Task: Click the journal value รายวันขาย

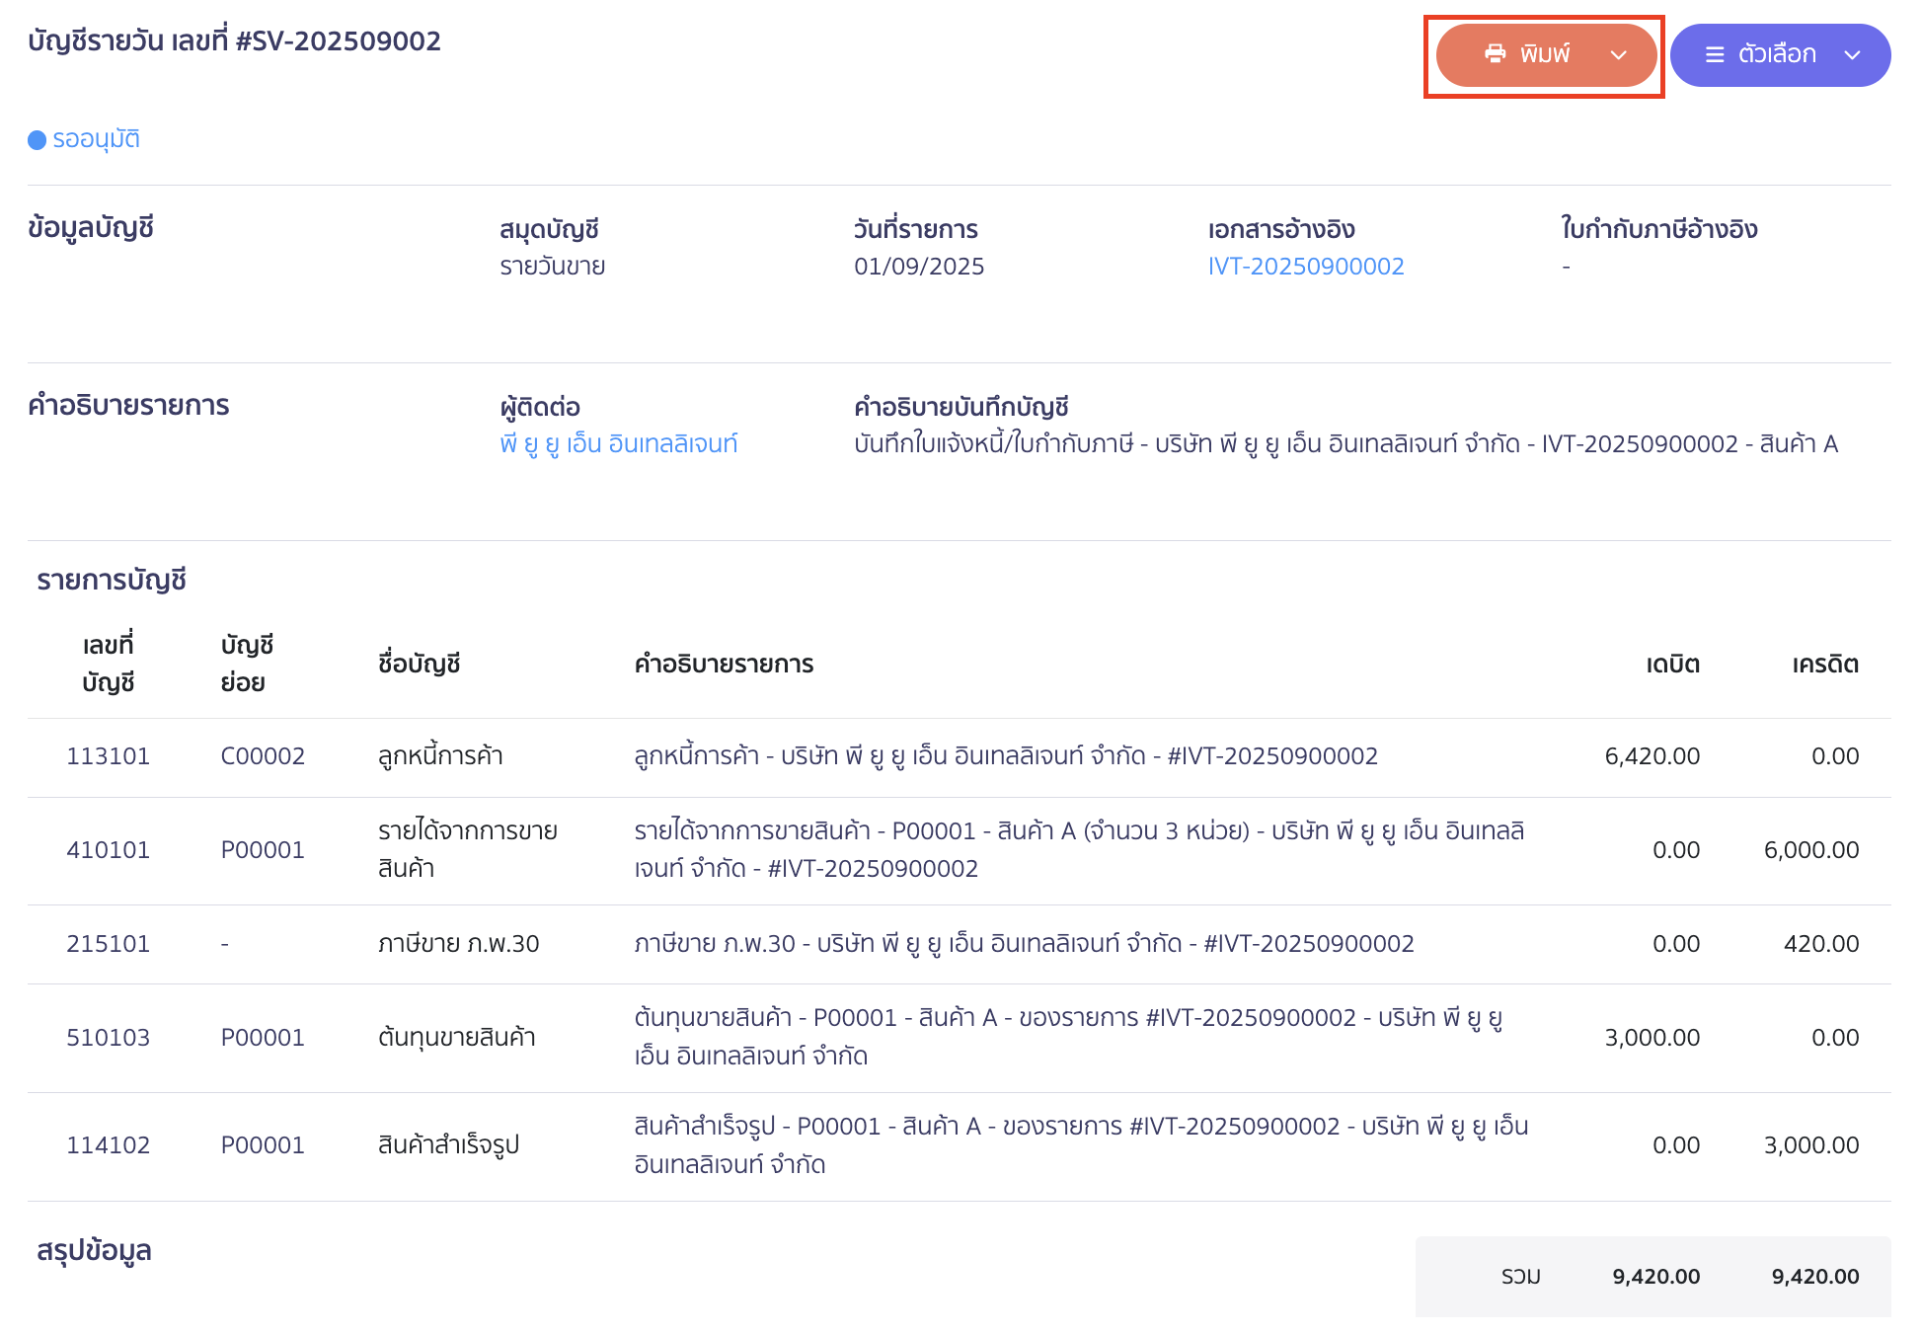Action: click(x=553, y=266)
